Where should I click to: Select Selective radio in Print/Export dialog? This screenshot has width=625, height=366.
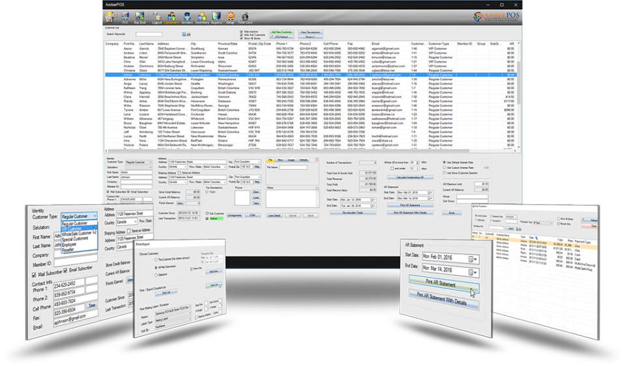tap(156, 275)
